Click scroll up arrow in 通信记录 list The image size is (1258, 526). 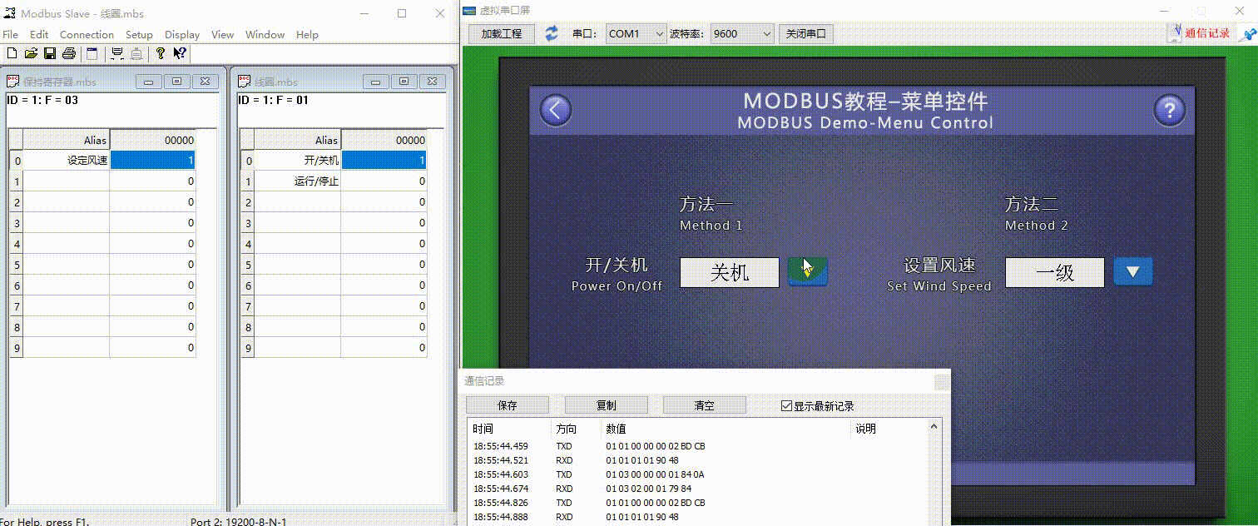934,427
